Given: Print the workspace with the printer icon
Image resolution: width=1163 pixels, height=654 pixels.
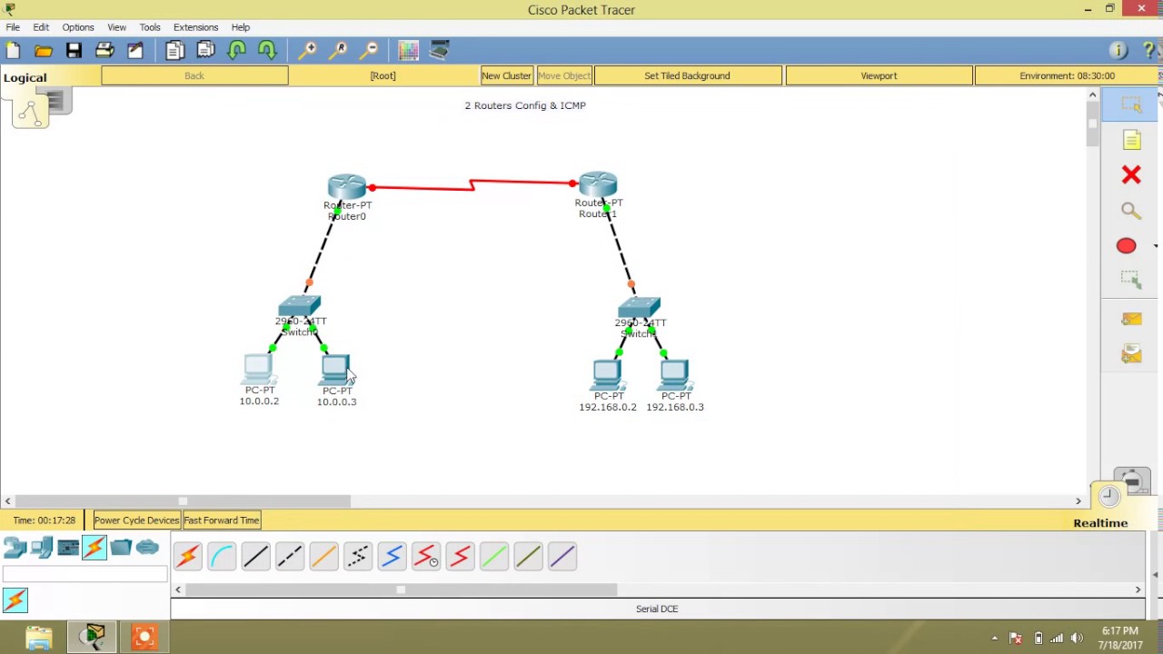Looking at the screenshot, I should coord(104,51).
